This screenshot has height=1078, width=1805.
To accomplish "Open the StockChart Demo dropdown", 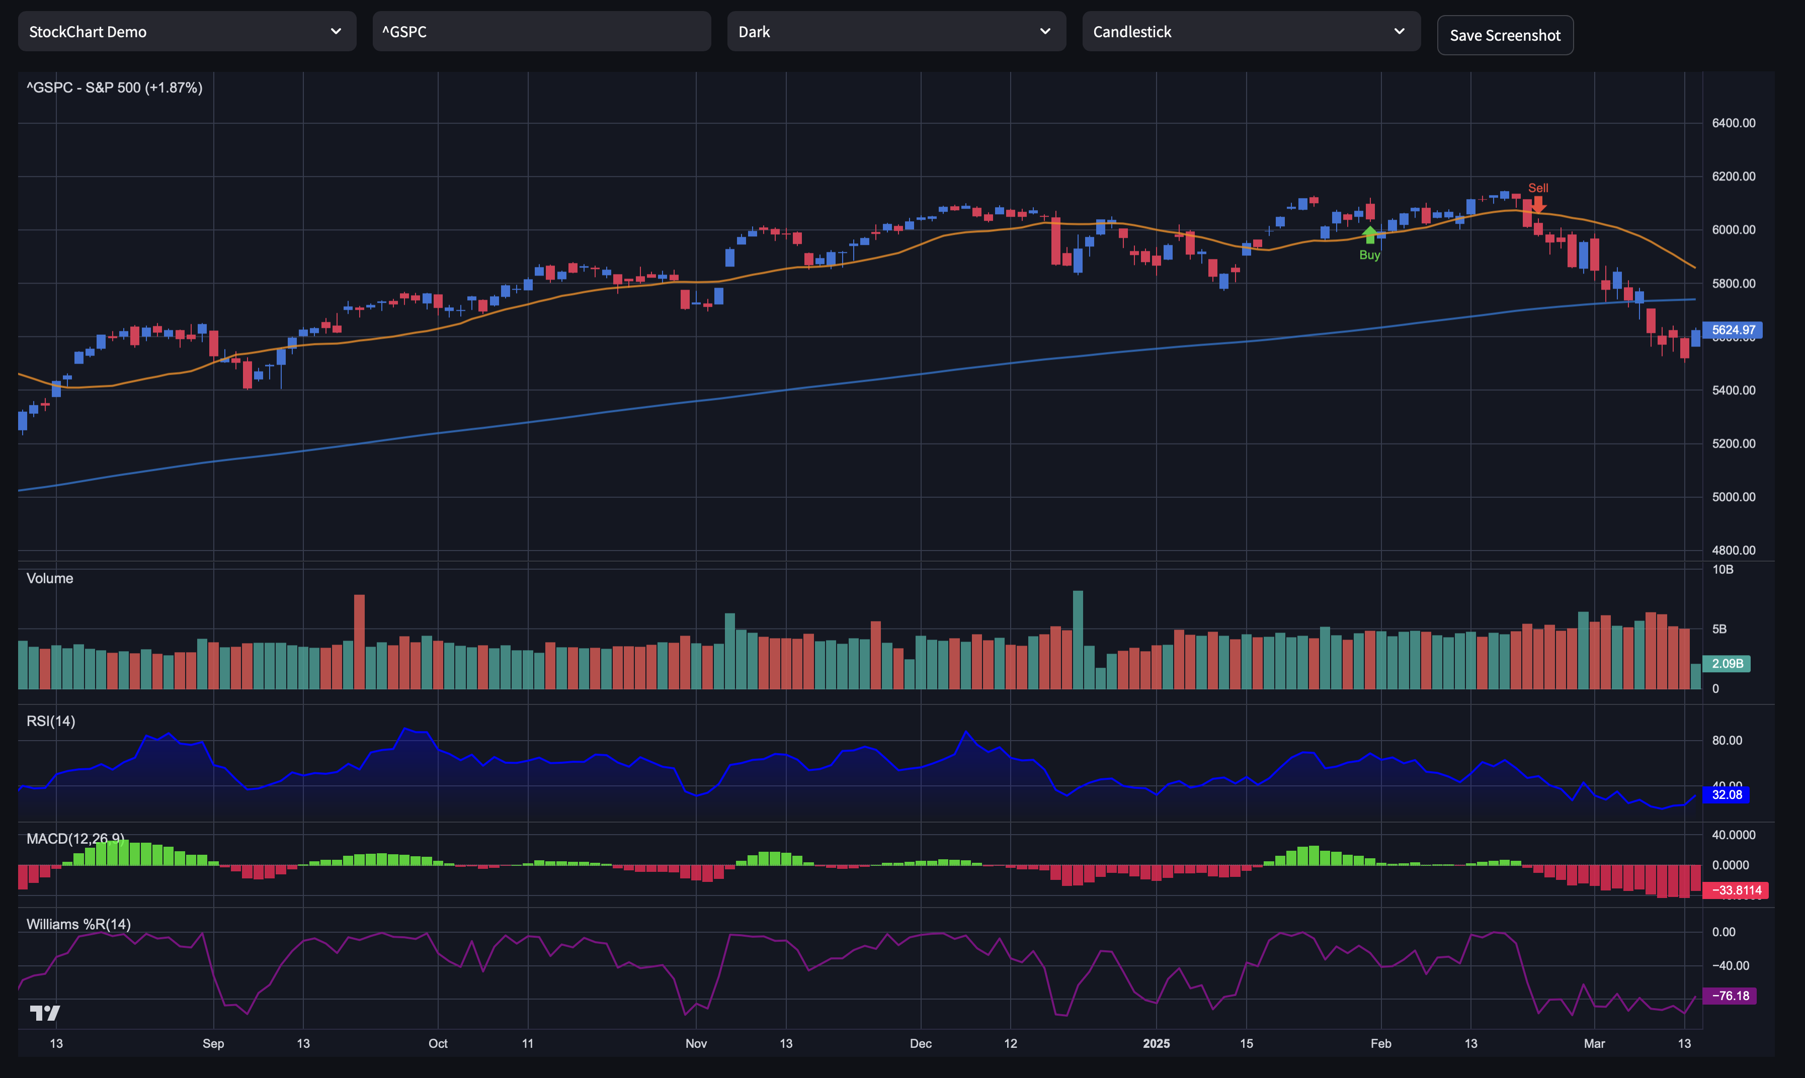I will (x=187, y=32).
